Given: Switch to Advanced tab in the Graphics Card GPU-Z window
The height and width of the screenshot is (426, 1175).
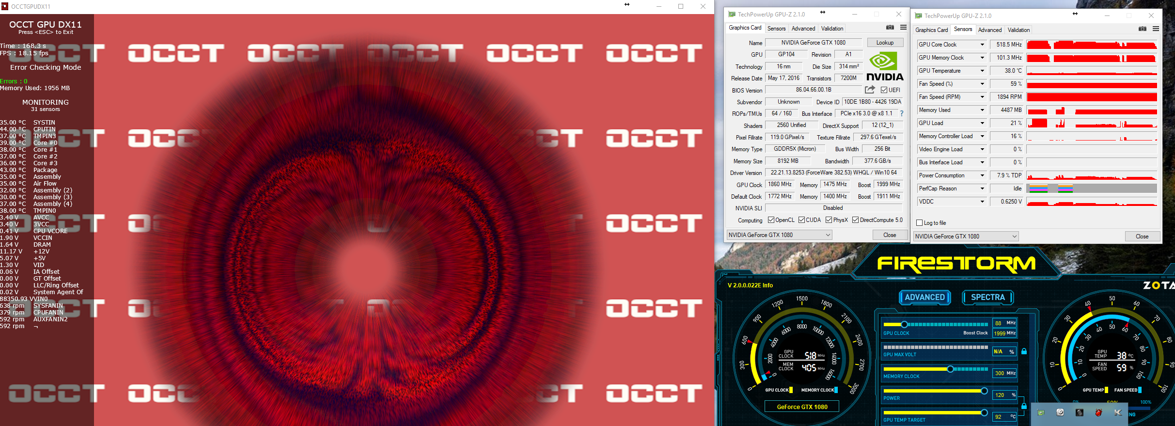Looking at the screenshot, I should [x=803, y=29].
